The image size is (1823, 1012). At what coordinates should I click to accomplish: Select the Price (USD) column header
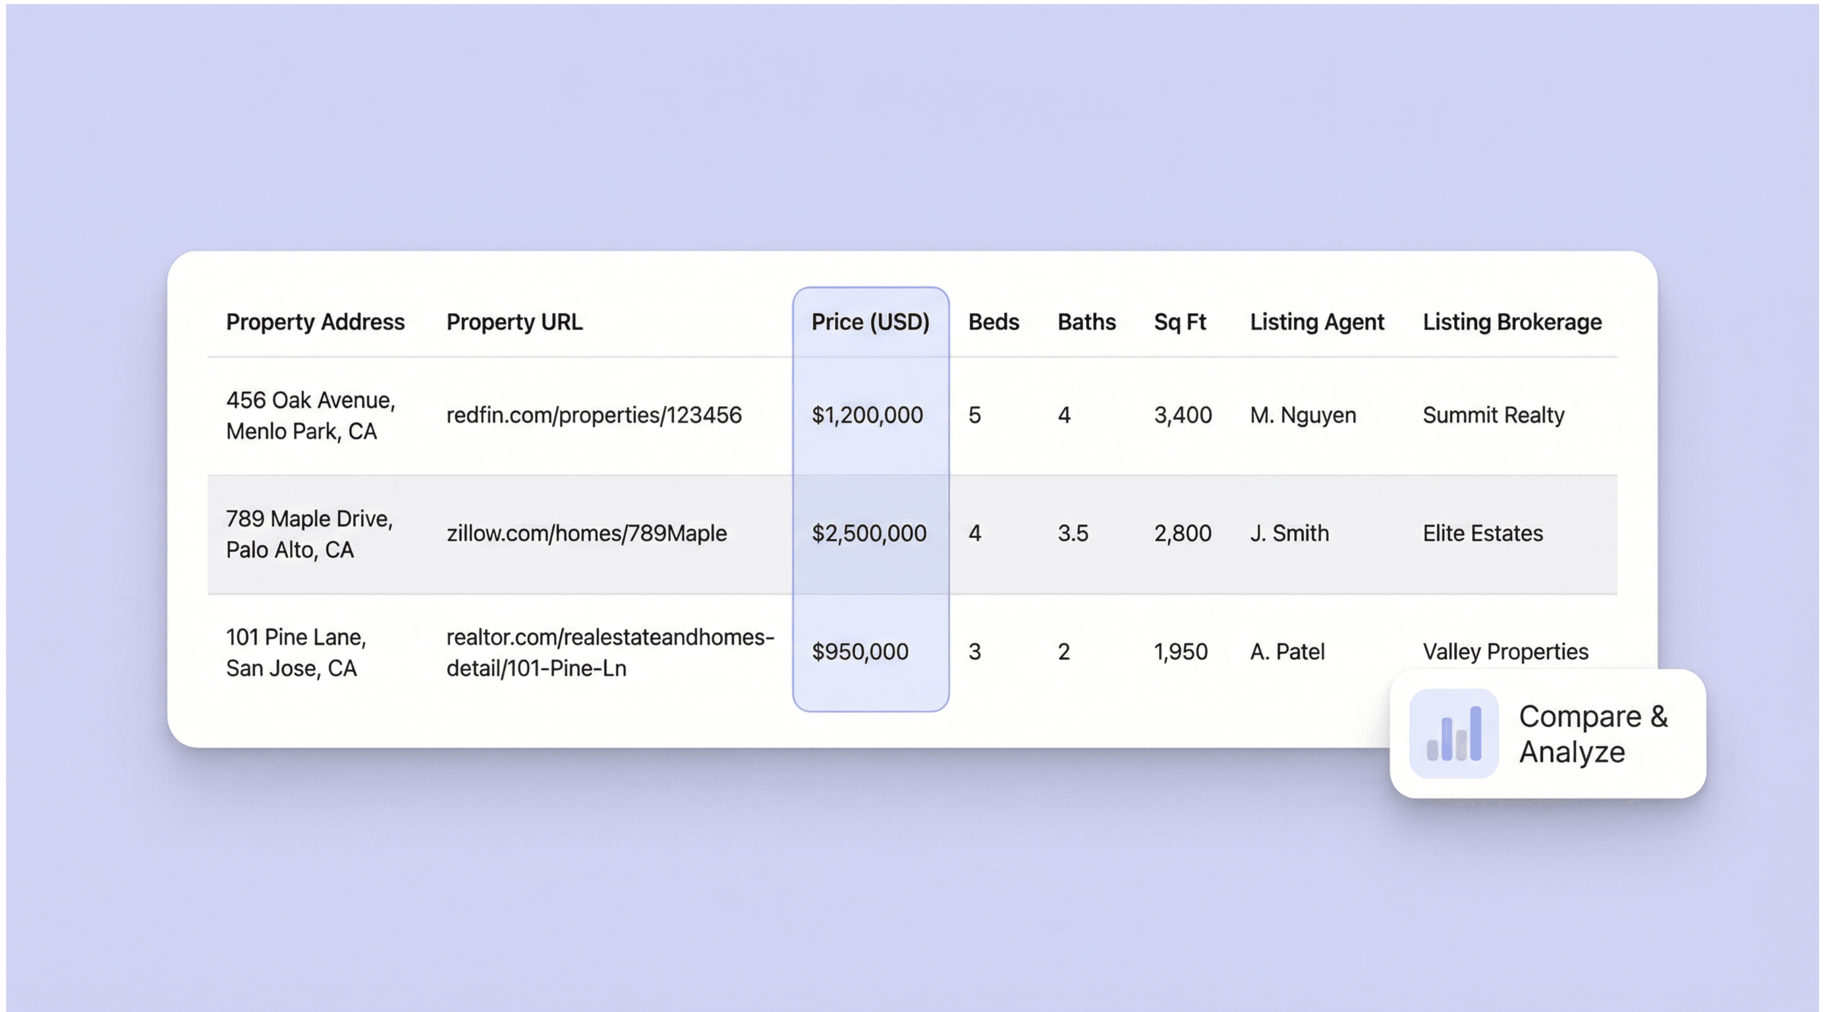[x=870, y=323]
